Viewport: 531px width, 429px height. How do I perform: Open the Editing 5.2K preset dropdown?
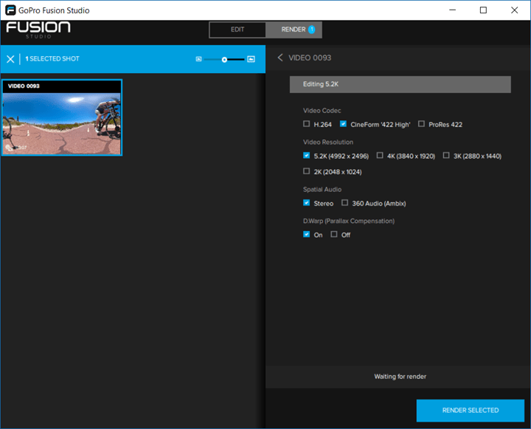400,84
